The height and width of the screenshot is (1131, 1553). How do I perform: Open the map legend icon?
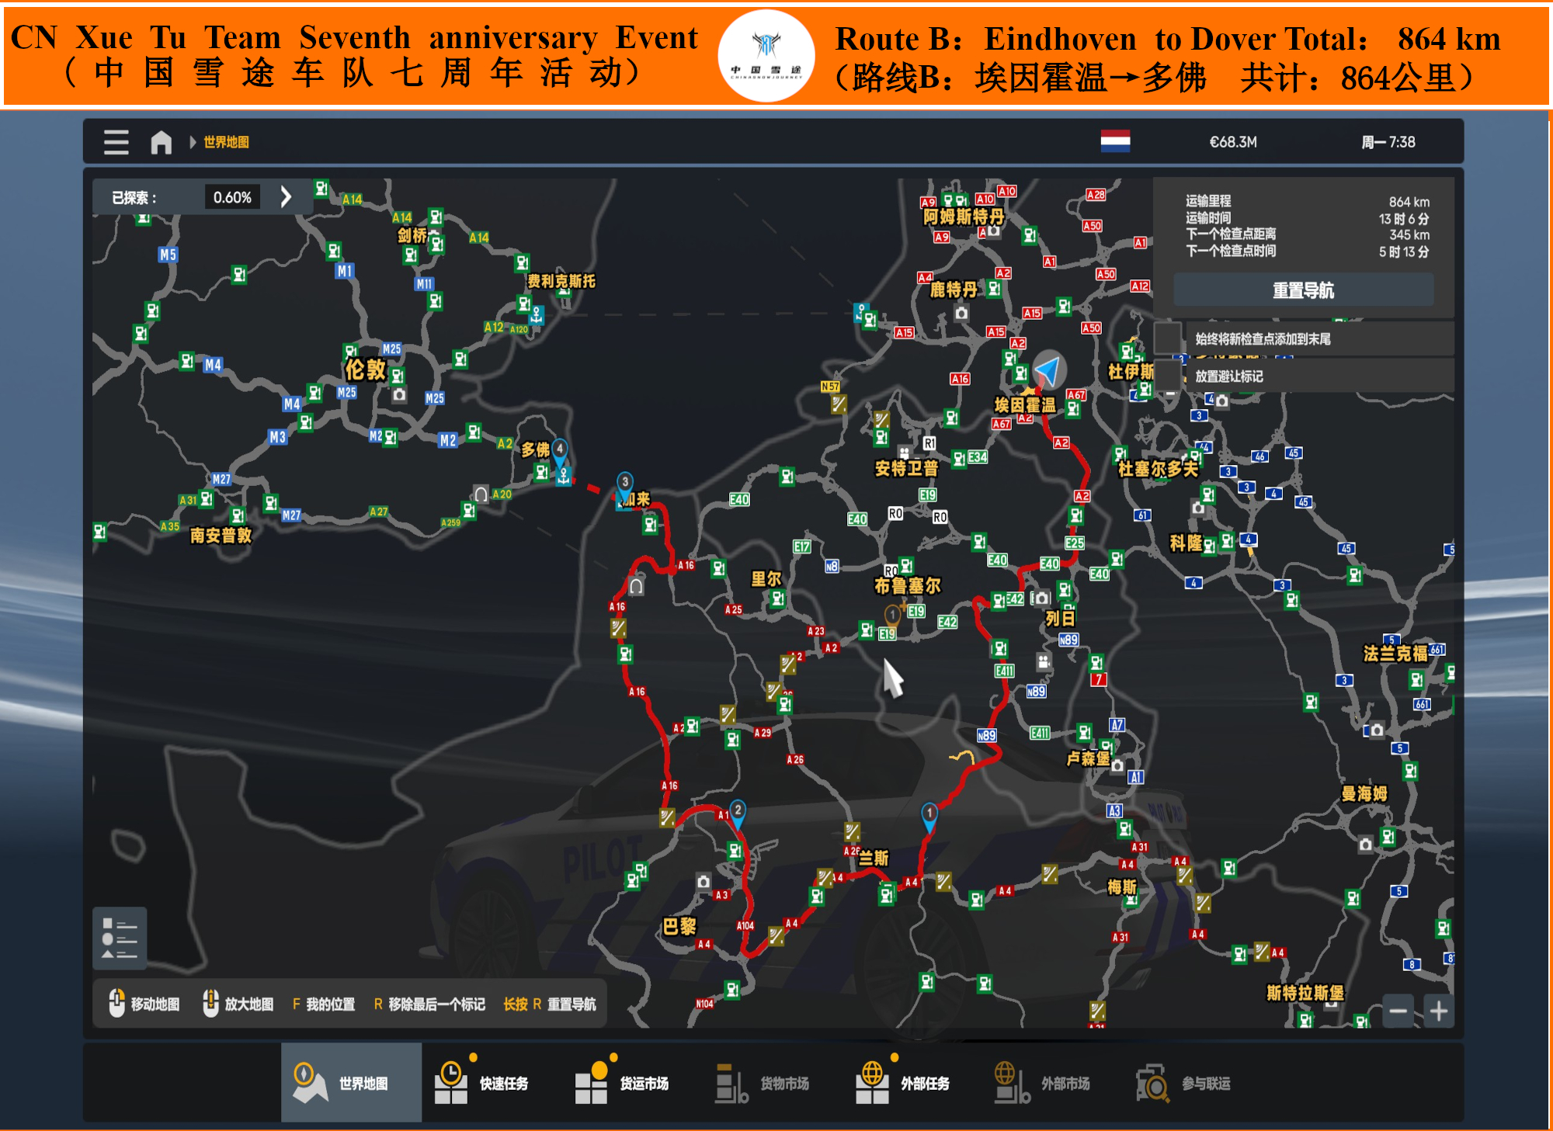point(120,938)
